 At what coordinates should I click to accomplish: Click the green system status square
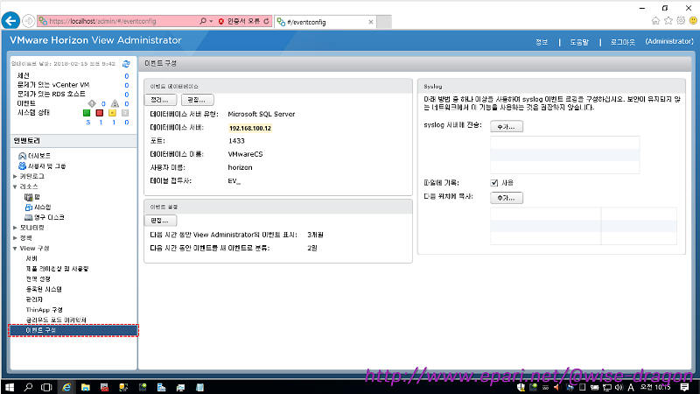point(87,113)
